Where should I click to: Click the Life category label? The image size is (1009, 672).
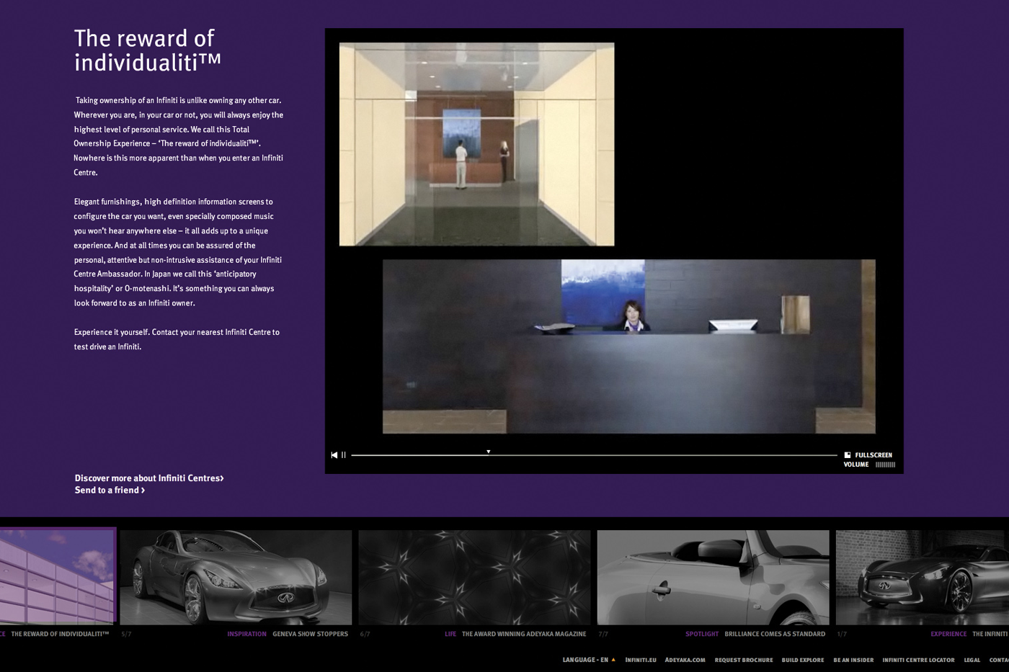pos(450,635)
